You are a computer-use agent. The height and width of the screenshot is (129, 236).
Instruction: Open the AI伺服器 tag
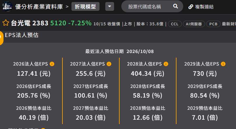[x=194, y=24]
